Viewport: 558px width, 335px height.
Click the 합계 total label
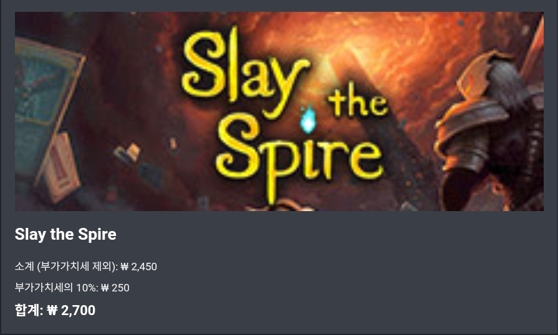(29, 310)
